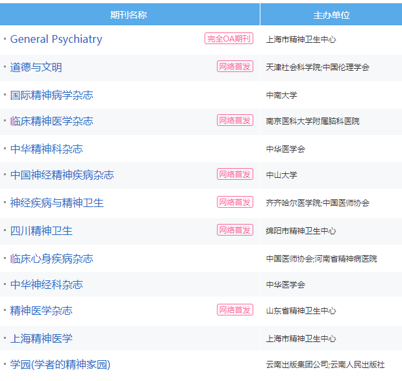Image resolution: width=402 pixels, height=381 pixels.
Task: Select sponsor text 中国医师协会;河南省精神病医院
Action: (x=321, y=259)
